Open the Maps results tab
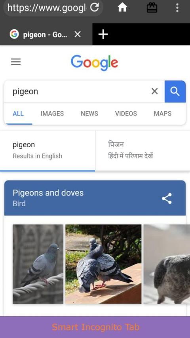This screenshot has width=190, height=338. 163,114
